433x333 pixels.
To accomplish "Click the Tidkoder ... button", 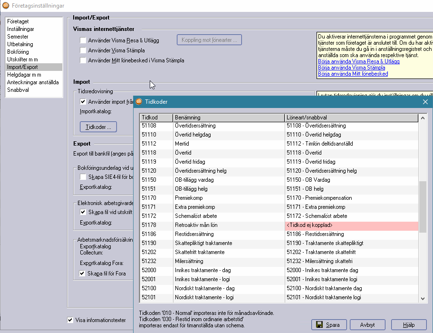I will pos(98,127).
